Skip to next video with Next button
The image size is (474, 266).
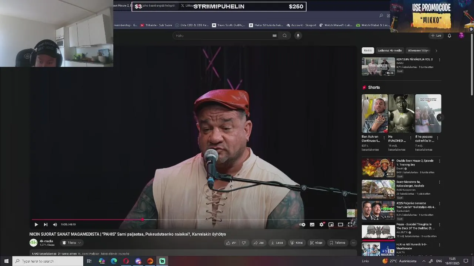[46, 225]
